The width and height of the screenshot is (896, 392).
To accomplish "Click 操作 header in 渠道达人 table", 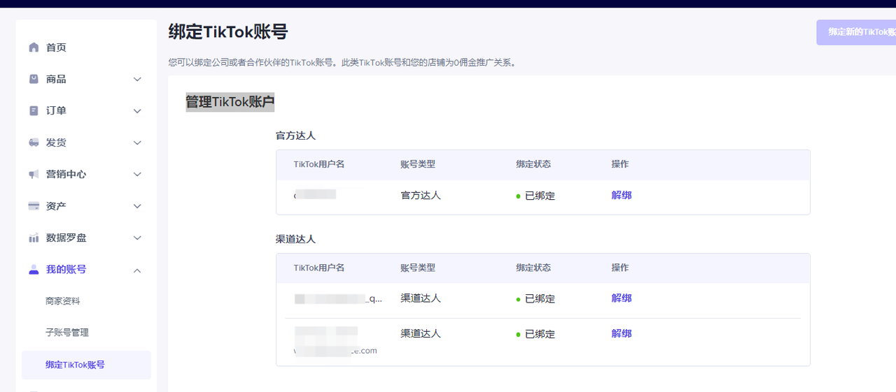I will pyautogui.click(x=620, y=268).
